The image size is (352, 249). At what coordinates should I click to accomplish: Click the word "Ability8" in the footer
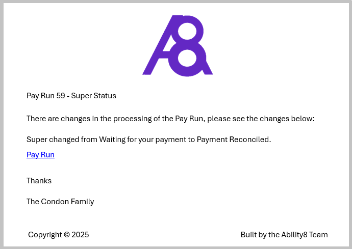pos(294,235)
